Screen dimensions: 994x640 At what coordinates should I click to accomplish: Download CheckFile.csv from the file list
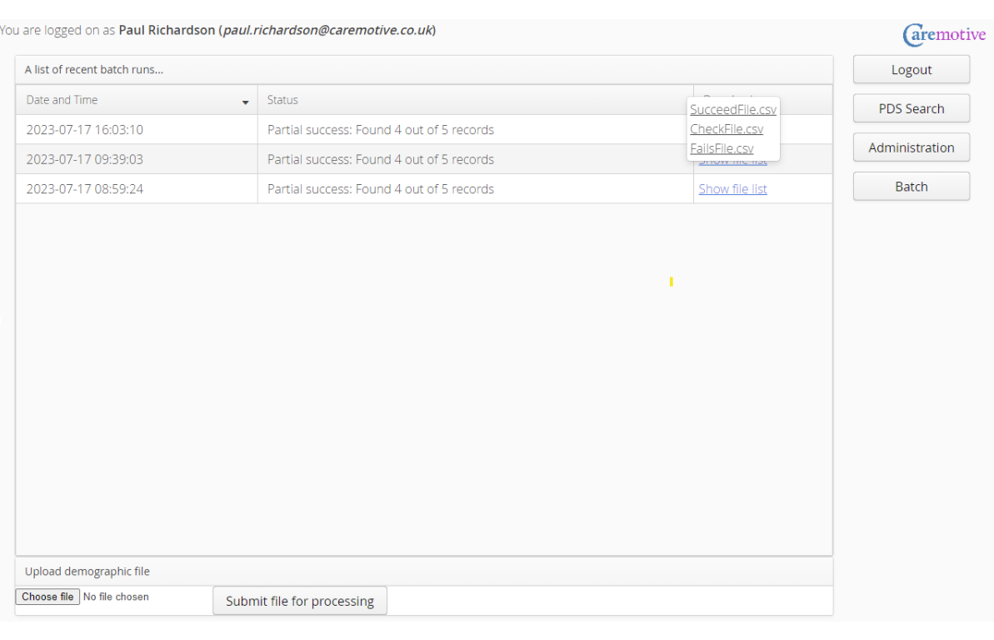[727, 129]
